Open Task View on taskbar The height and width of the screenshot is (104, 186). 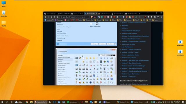12,102
